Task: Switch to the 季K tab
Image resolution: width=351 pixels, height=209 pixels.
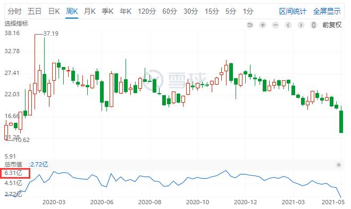Action: (x=107, y=11)
